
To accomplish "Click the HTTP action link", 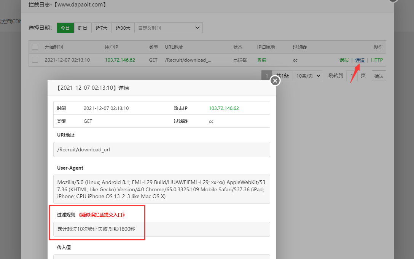I will 377,60.
